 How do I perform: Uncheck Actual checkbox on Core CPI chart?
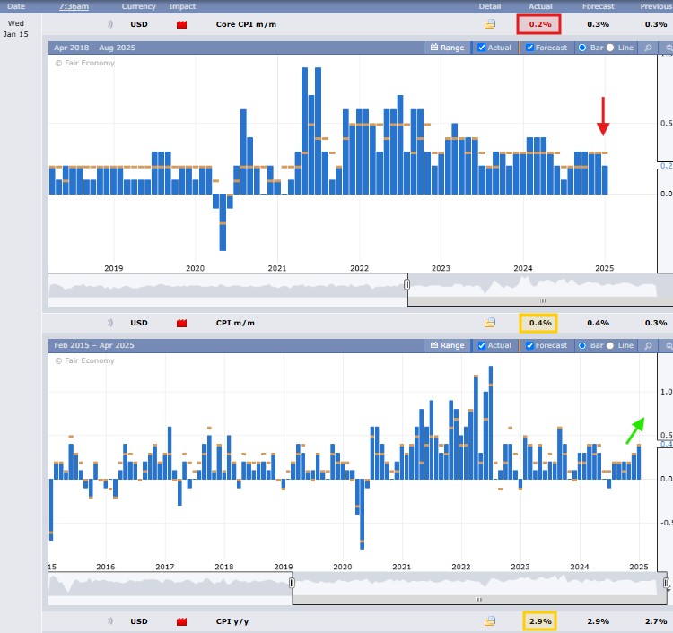click(483, 48)
